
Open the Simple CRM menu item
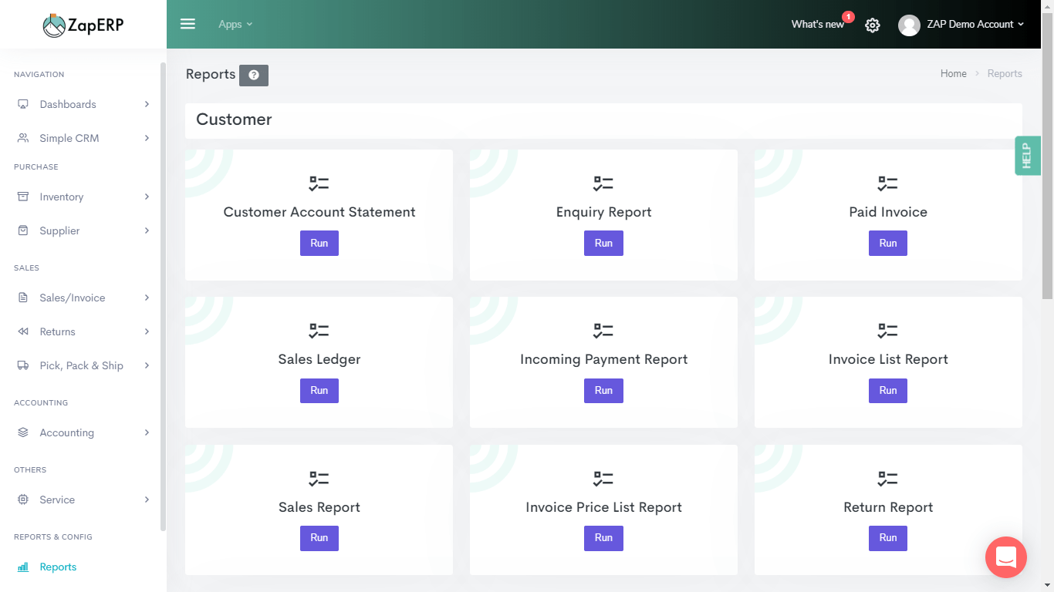83,138
